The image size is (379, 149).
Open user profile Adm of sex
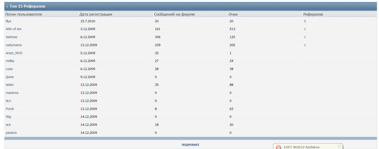click(x=14, y=29)
